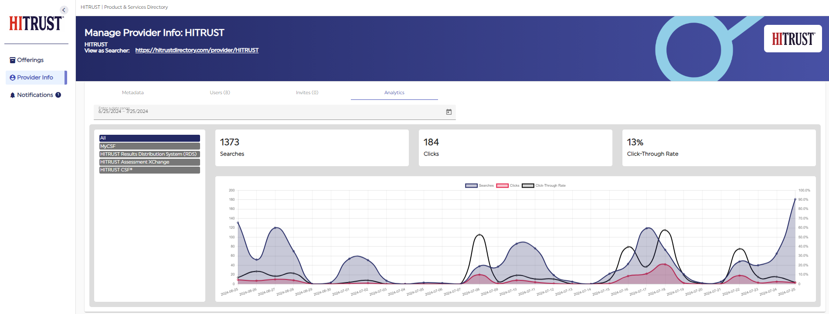Screen dimensions: 829x314
Task: Click the 184 Clicks card
Action: coord(516,148)
